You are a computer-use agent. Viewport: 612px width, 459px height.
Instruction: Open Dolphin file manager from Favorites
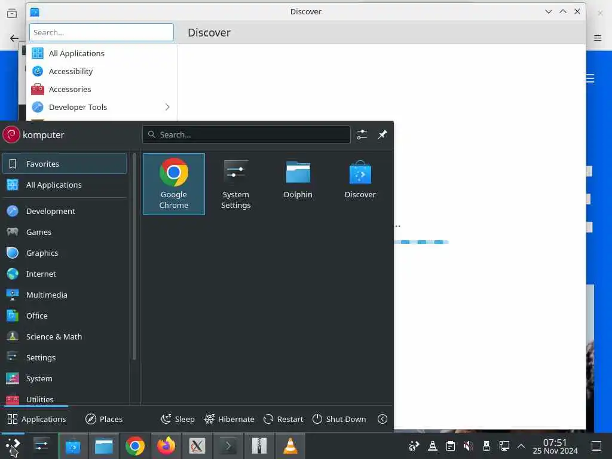pos(298,184)
